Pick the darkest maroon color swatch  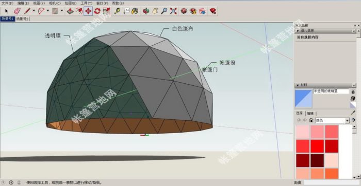pos(317,160)
